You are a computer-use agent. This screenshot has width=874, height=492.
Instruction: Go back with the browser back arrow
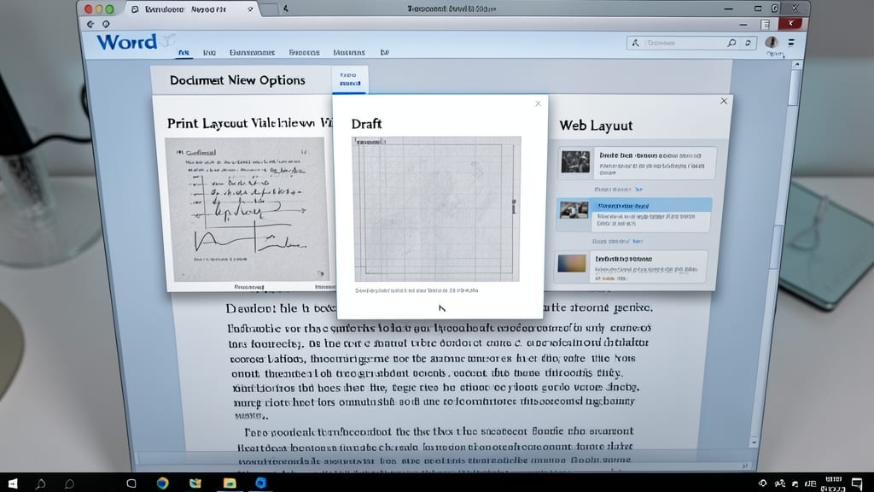(90, 24)
